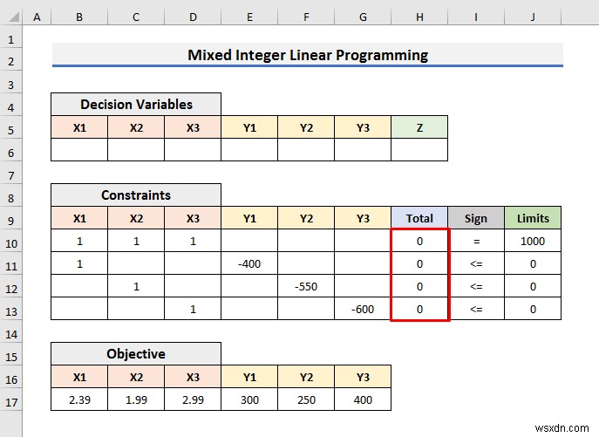Select X2 coefficient 1 in row 12
The height and width of the screenshot is (437, 599).
[136, 286]
